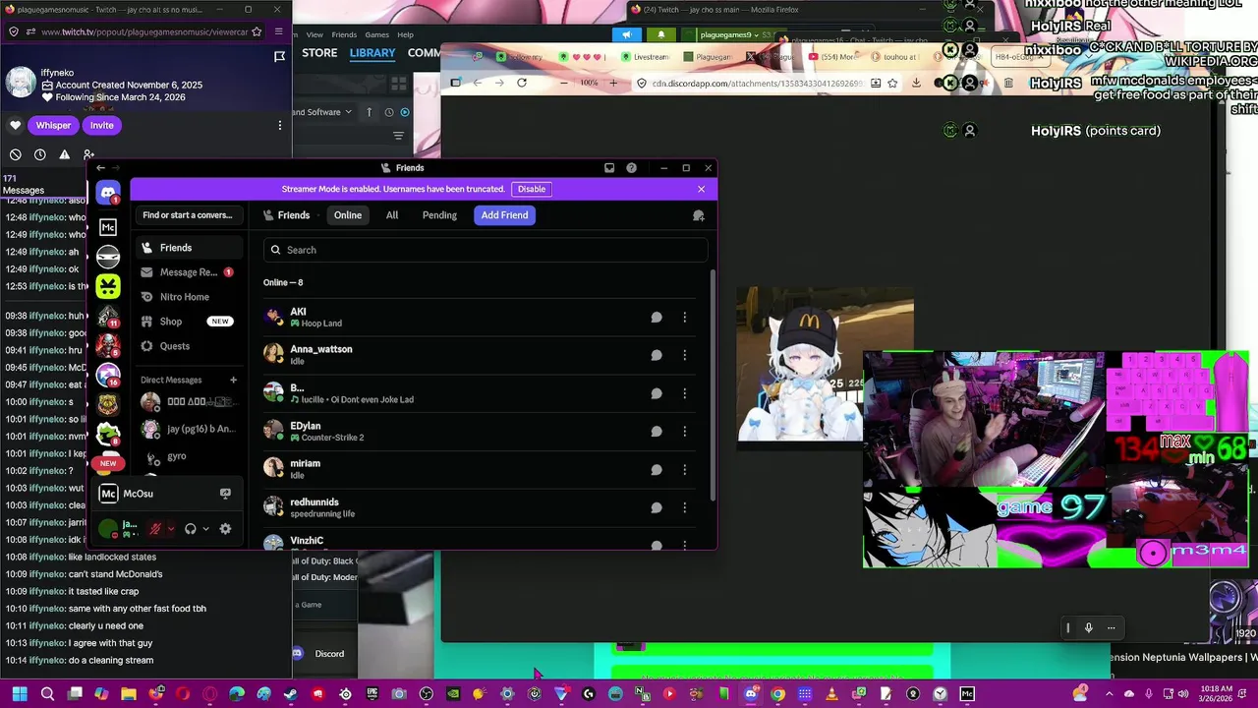This screenshot has width=1258, height=708.
Task: Toggle microphone icon in the floating overlay bar
Action: point(1089,628)
